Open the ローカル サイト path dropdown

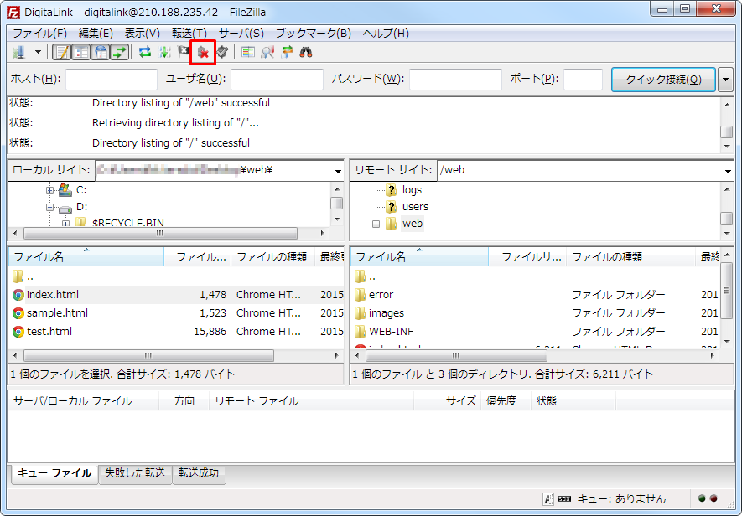338,170
